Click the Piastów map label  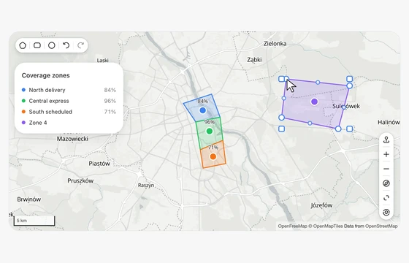pos(99,164)
